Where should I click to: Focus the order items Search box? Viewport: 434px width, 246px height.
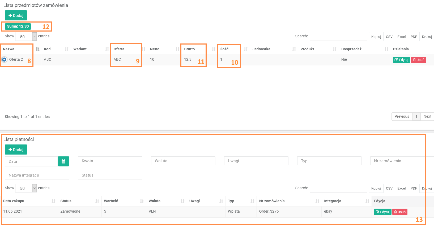338,37
